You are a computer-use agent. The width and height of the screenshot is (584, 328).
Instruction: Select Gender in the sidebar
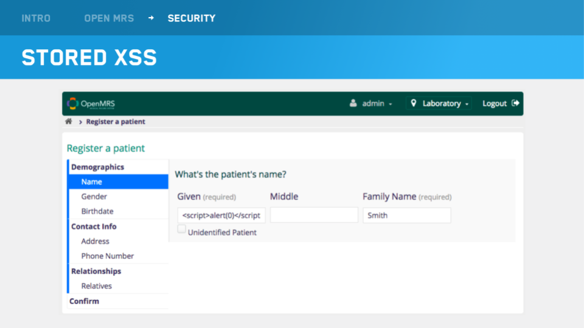pyautogui.click(x=94, y=197)
